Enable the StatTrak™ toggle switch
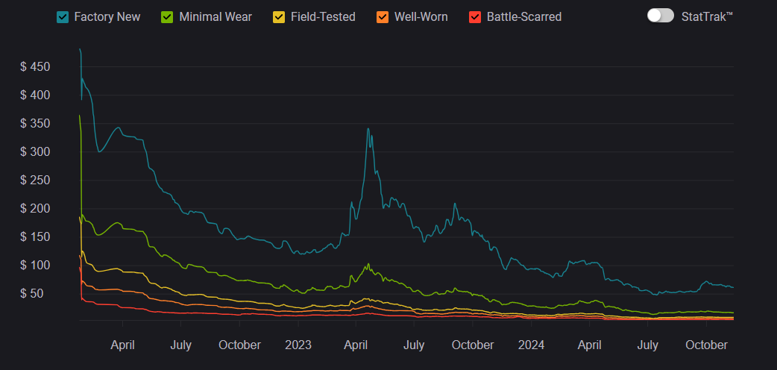777x370 pixels. pos(660,16)
